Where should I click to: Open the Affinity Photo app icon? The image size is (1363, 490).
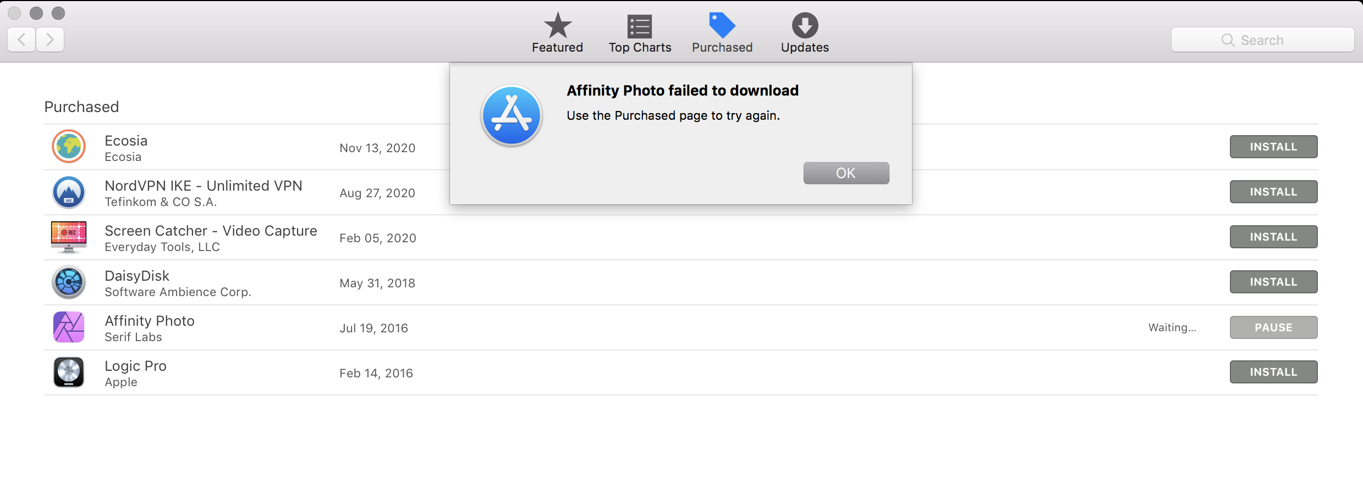(69, 327)
